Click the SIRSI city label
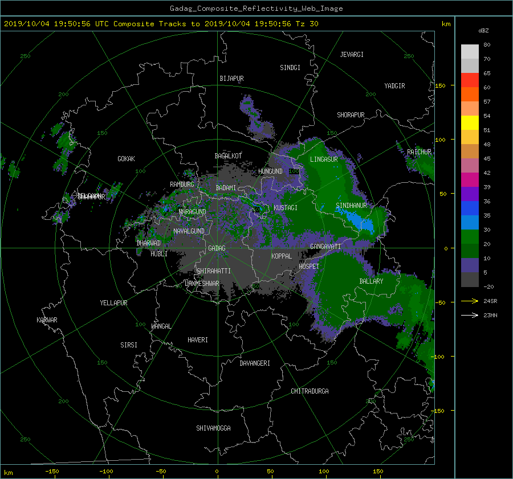The height and width of the screenshot is (479, 513). tap(129, 345)
